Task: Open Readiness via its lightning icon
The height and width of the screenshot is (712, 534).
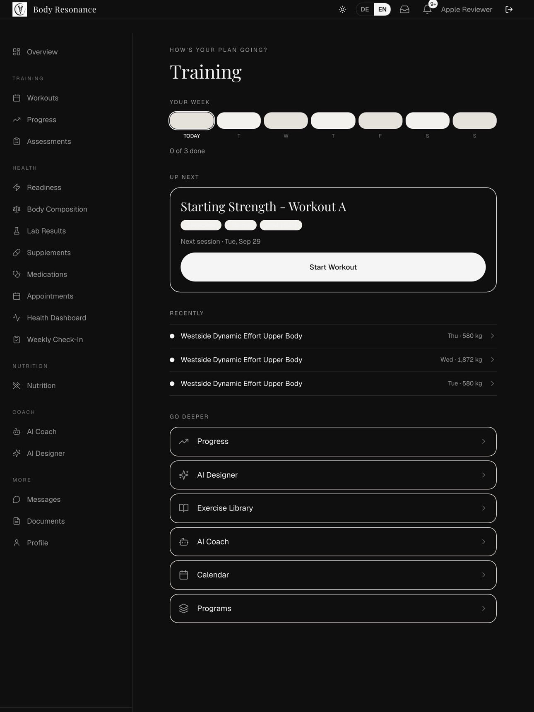Action: tap(17, 188)
